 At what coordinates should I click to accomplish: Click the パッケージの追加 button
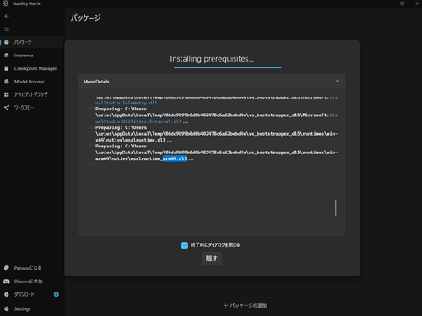point(245,305)
